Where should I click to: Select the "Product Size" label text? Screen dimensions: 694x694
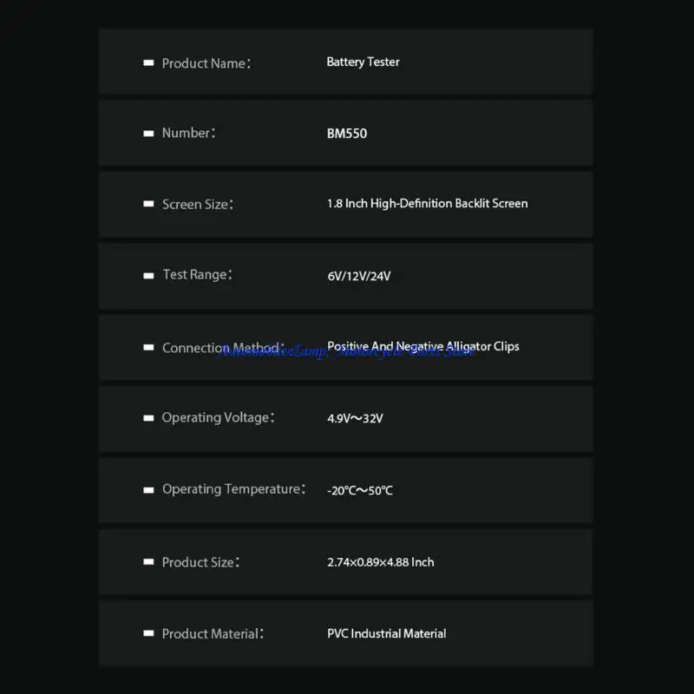(x=200, y=562)
